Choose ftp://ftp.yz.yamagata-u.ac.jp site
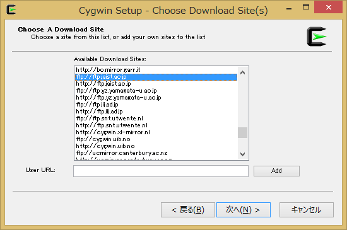Viewport: 347px width, 230px height. click(x=156, y=91)
